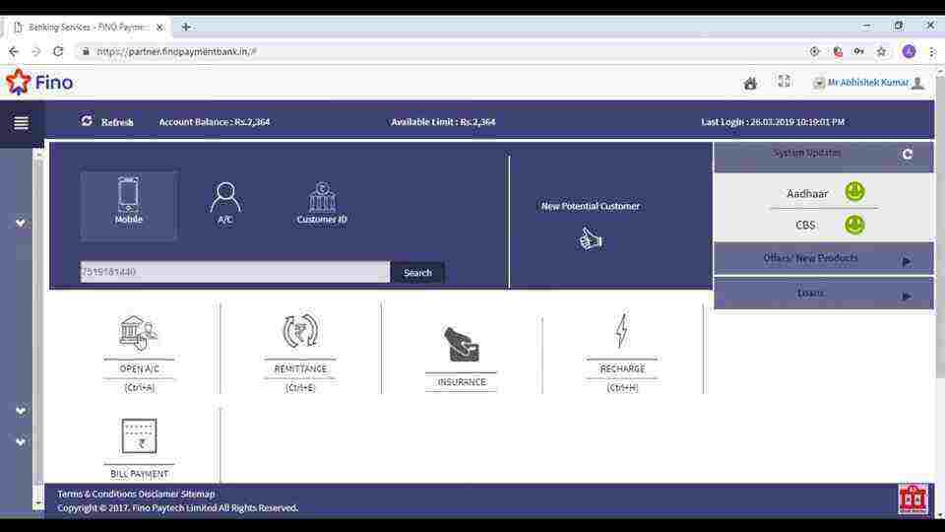
Task: Open the hamburger sidebar menu
Action: (21, 123)
